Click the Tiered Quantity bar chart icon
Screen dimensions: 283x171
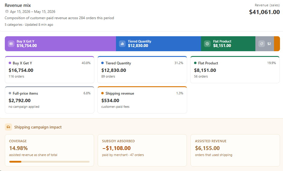click(x=122, y=44)
